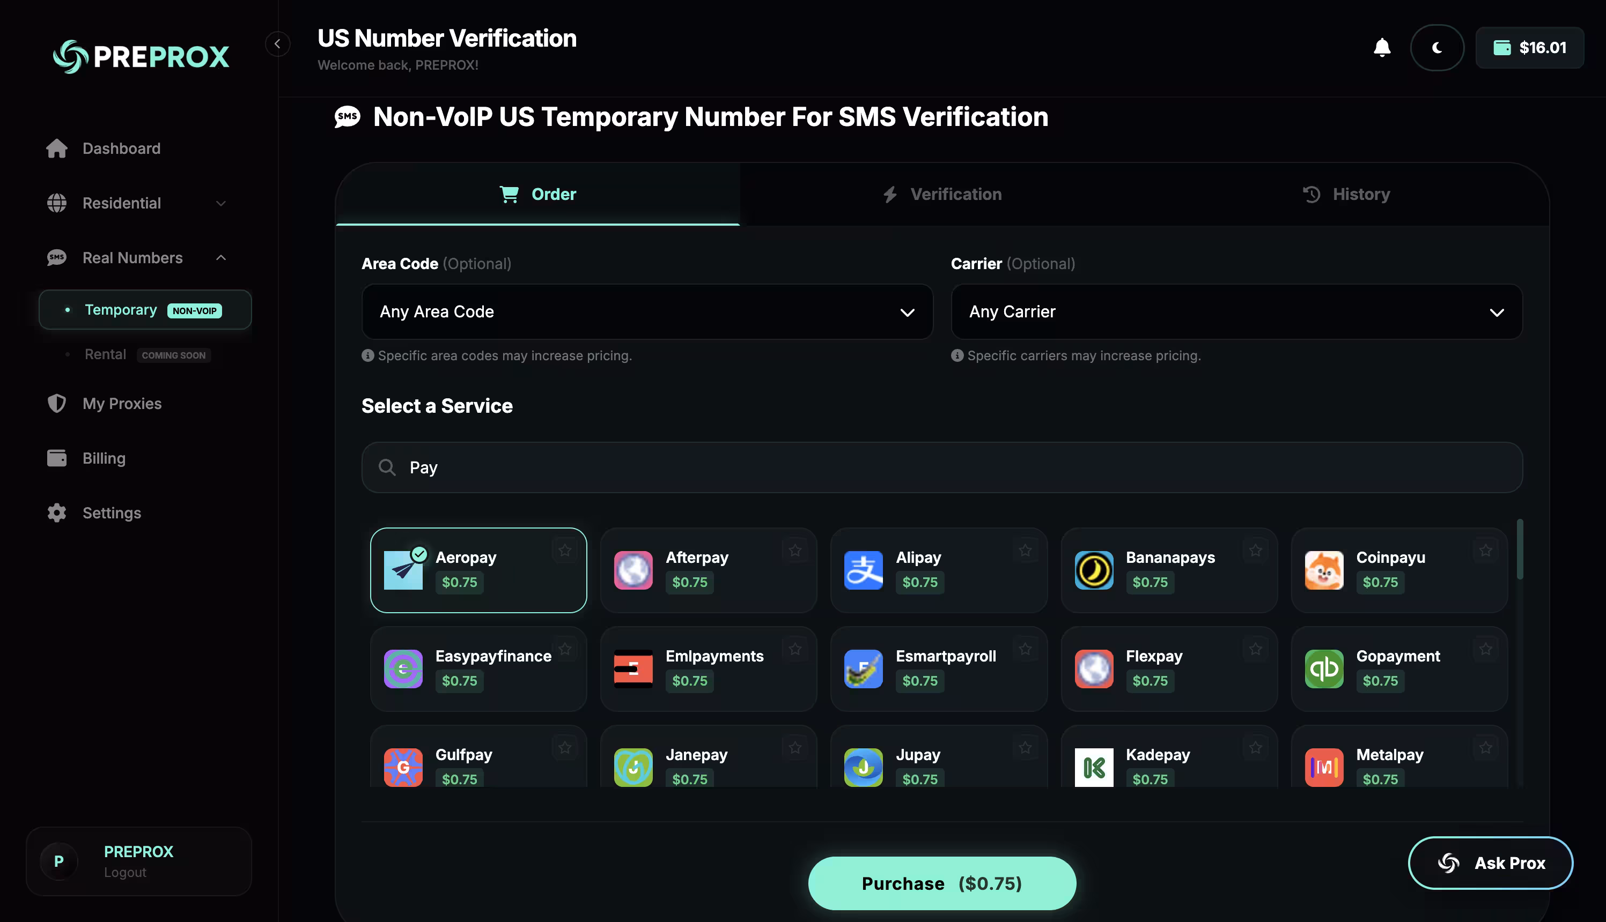Select the Afterpay service icon

633,570
